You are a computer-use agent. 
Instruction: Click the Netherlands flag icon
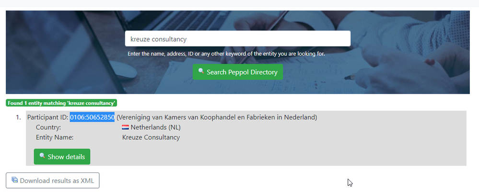[x=126, y=127]
